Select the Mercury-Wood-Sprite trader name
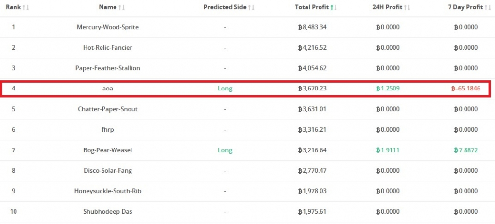The width and height of the screenshot is (495, 224). tap(107, 27)
